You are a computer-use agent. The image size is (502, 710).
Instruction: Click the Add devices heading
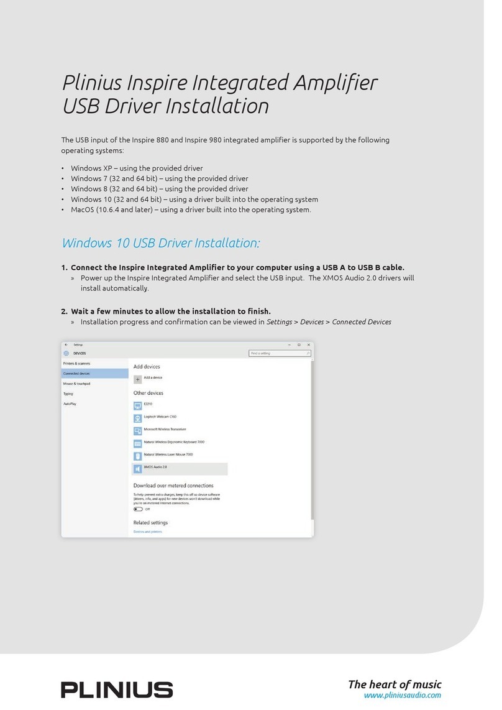click(x=147, y=367)
